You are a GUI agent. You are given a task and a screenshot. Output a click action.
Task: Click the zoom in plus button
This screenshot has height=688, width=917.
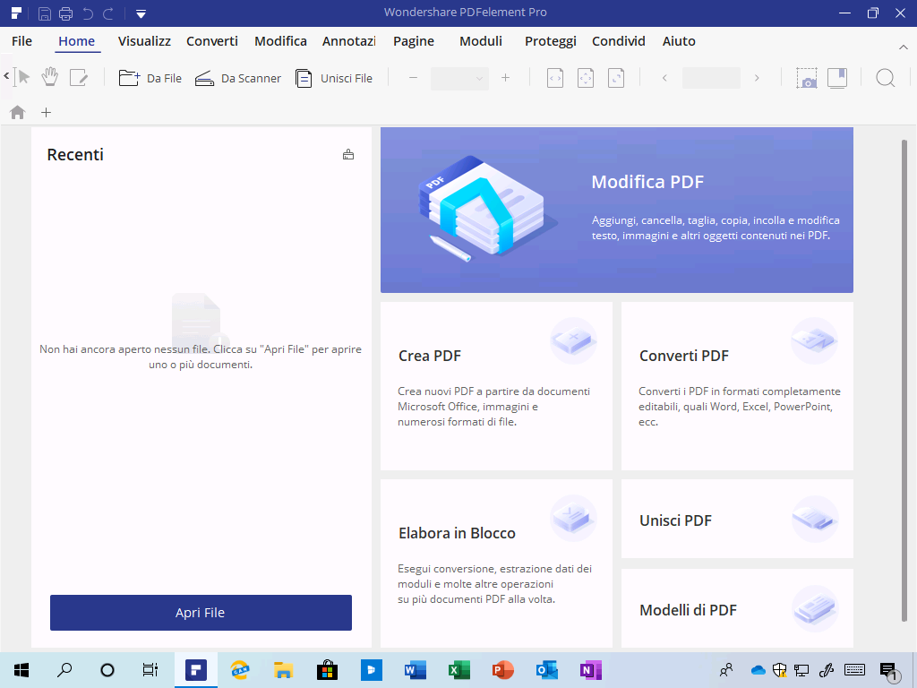pos(505,78)
